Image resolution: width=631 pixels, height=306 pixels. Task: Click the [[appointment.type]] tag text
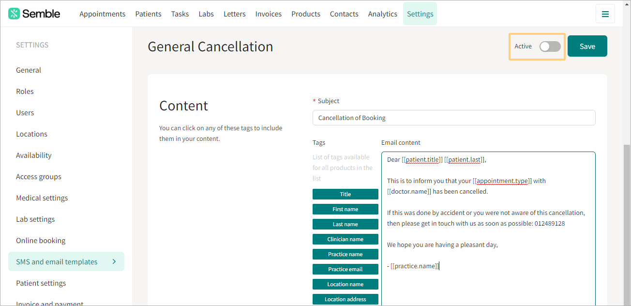pyautogui.click(x=502, y=181)
